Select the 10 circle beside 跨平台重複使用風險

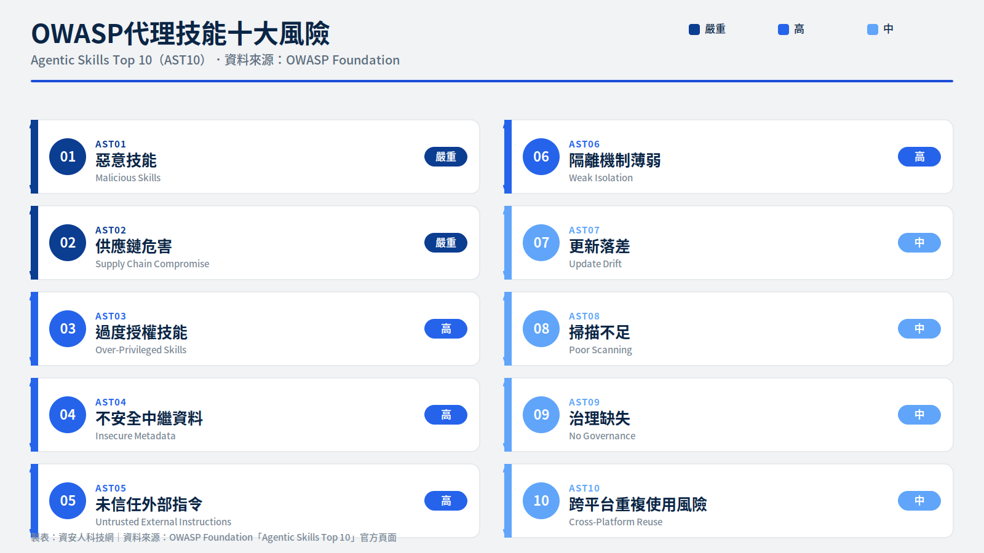click(541, 501)
